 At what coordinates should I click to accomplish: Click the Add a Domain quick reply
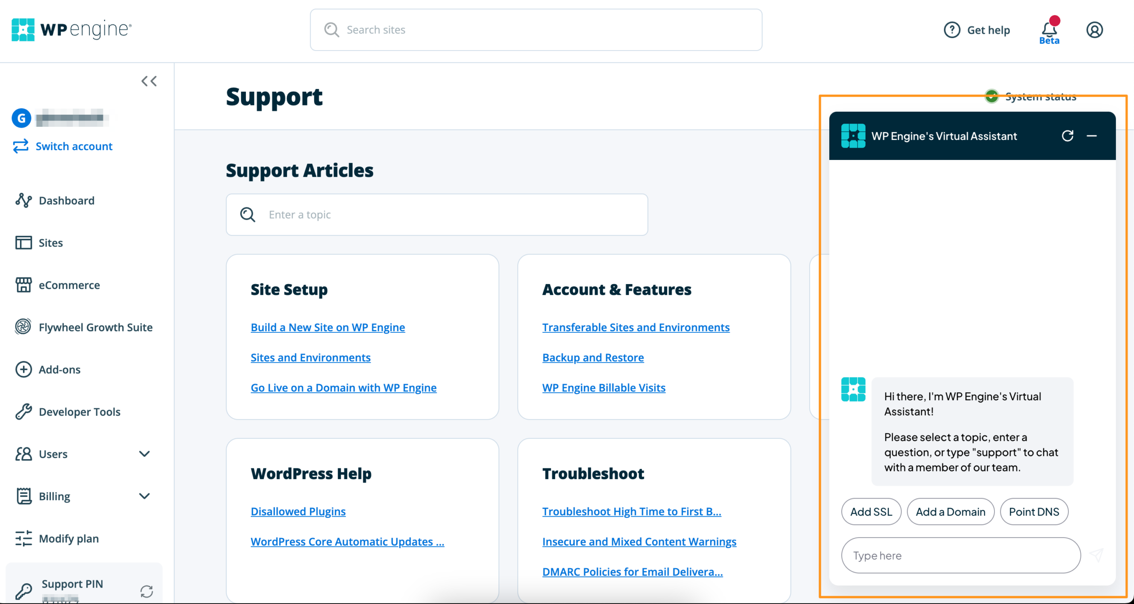[950, 511]
